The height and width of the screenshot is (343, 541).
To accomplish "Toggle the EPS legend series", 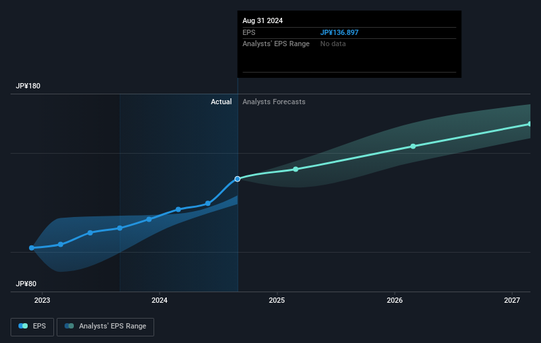I will [x=32, y=327].
